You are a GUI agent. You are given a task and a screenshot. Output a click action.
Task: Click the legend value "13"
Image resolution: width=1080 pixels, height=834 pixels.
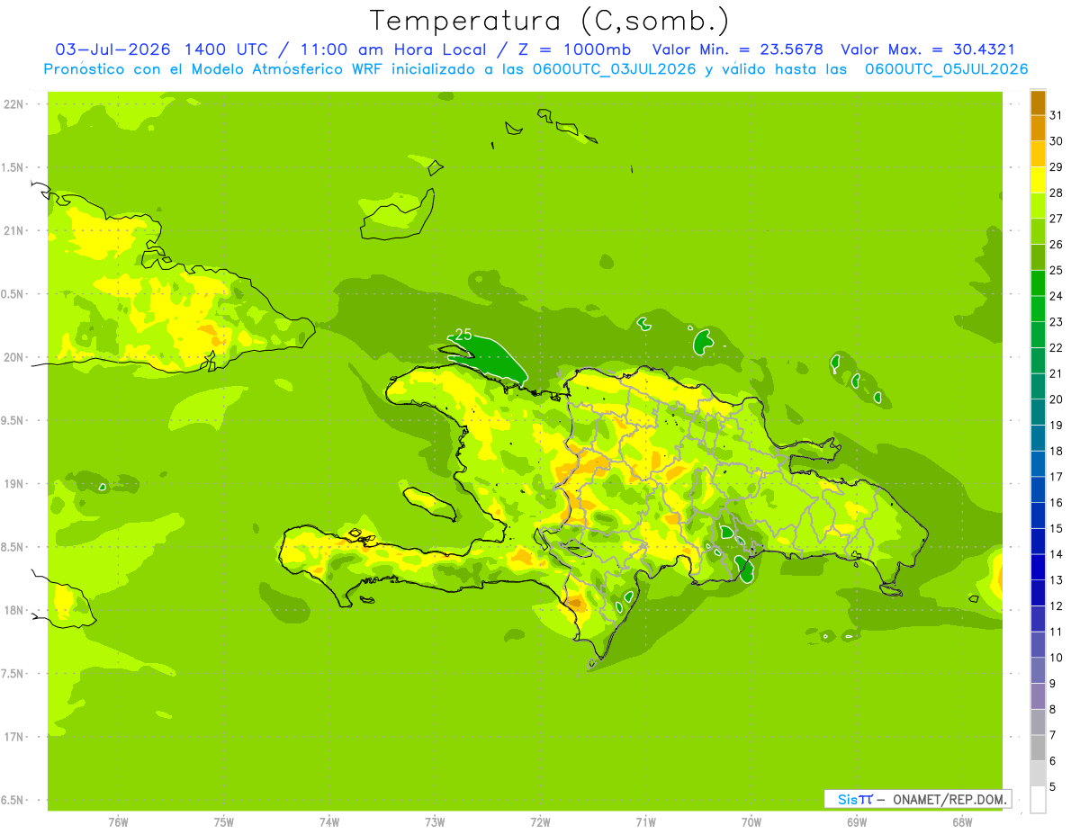click(x=1057, y=580)
